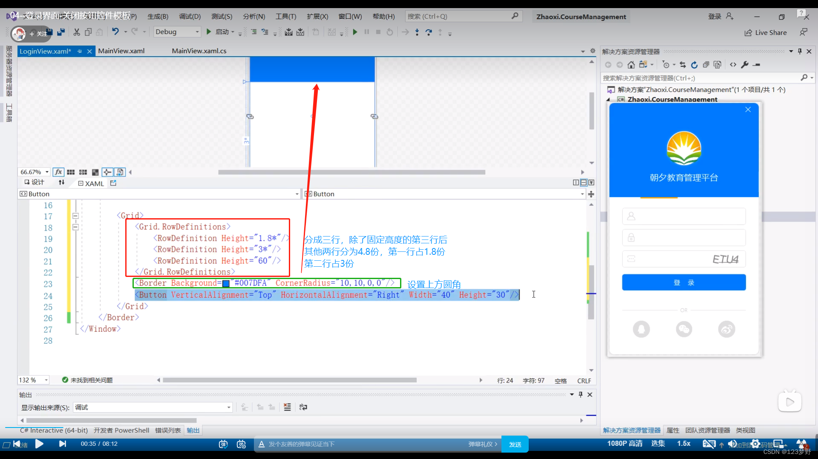The image size is (818, 459).
Task: Open Properties wrench icon in Solution Explorer
Action: [x=745, y=65]
